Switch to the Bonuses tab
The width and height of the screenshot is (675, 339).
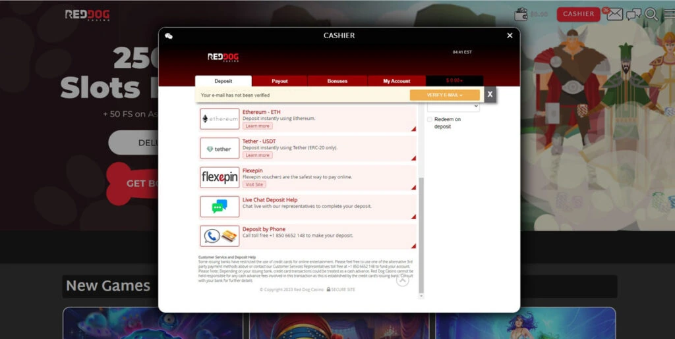(x=337, y=81)
